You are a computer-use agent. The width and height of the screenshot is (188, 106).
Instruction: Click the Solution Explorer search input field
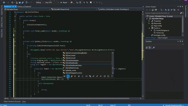(162, 13)
